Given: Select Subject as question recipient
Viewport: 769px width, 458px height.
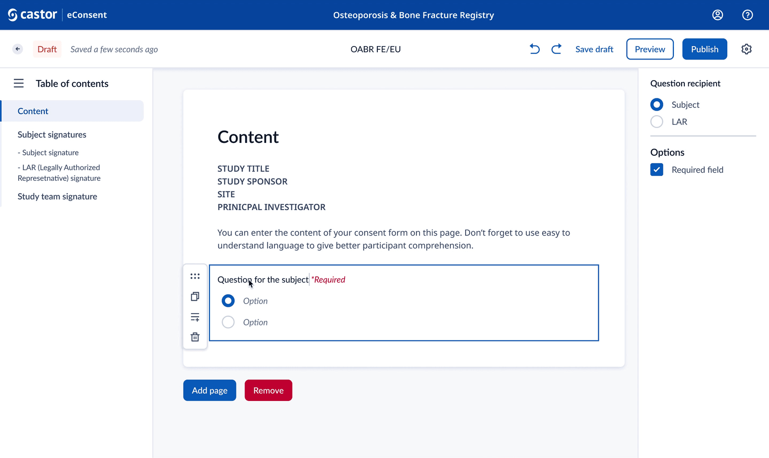Looking at the screenshot, I should click(657, 105).
